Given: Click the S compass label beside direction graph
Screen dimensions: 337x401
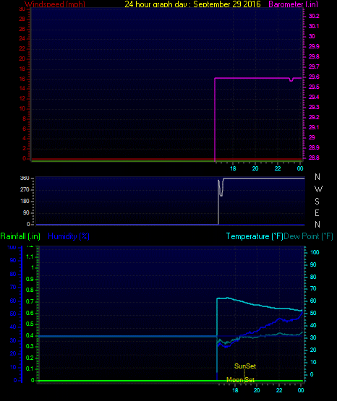Looking at the screenshot, I should pos(317,202).
